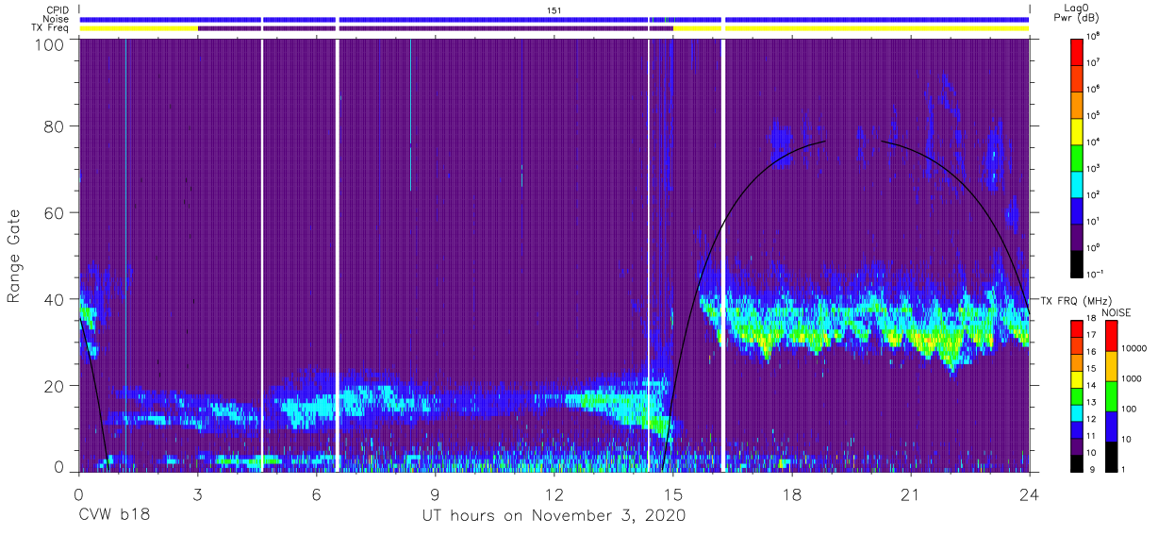Screen dimensions: 1158x535
Task: Select the red top segment of TX FRQ colorbar
Action: pyautogui.click(x=1077, y=328)
